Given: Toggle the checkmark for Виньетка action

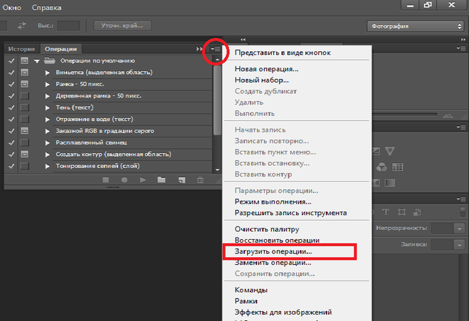Looking at the screenshot, I should tap(11, 73).
